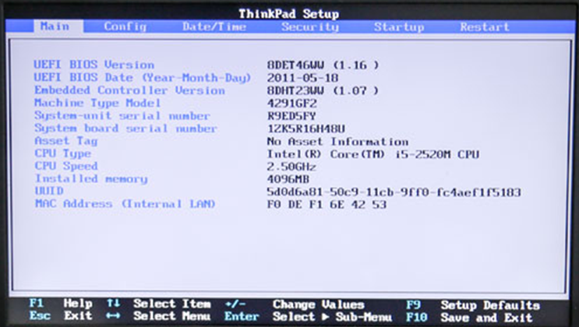Open the Restart tab
Image resolution: width=579 pixels, height=327 pixels.
[x=485, y=27]
